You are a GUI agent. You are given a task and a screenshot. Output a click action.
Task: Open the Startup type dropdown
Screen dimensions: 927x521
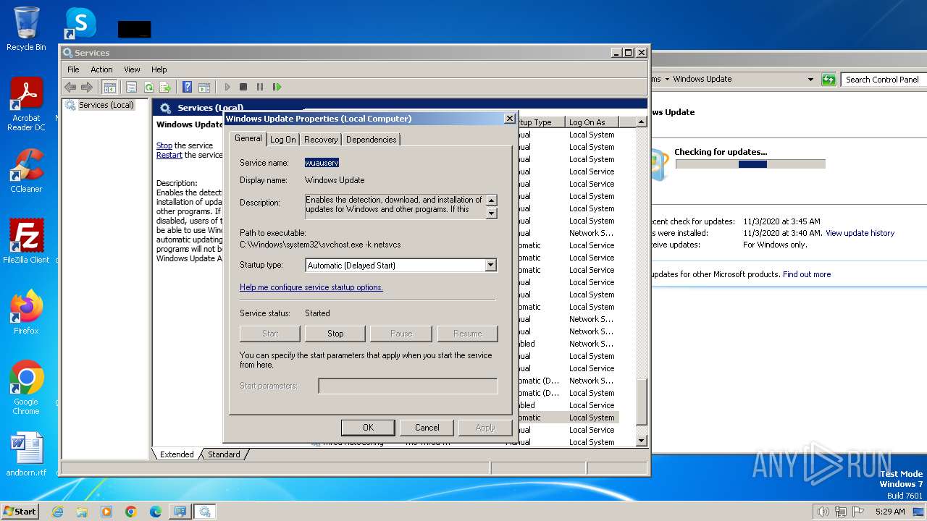pos(490,266)
